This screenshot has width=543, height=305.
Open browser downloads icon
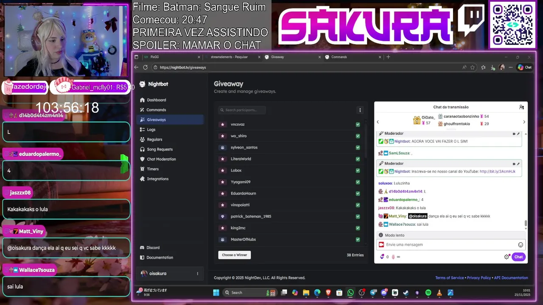493,67
